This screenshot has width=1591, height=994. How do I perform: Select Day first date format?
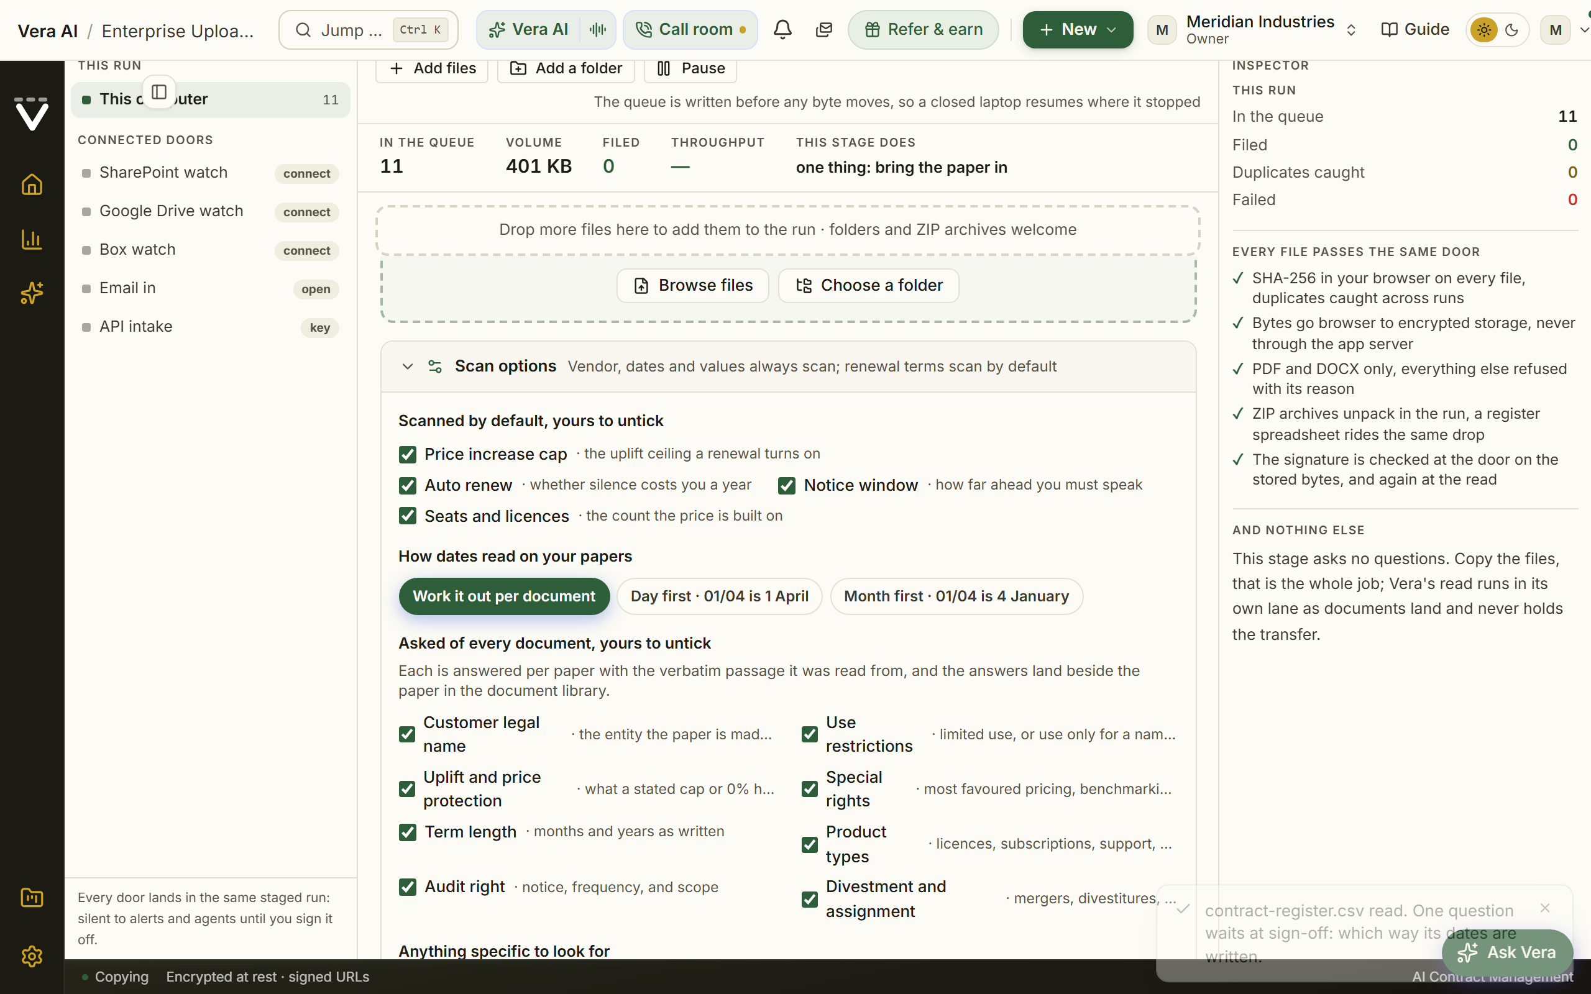pyautogui.click(x=719, y=596)
